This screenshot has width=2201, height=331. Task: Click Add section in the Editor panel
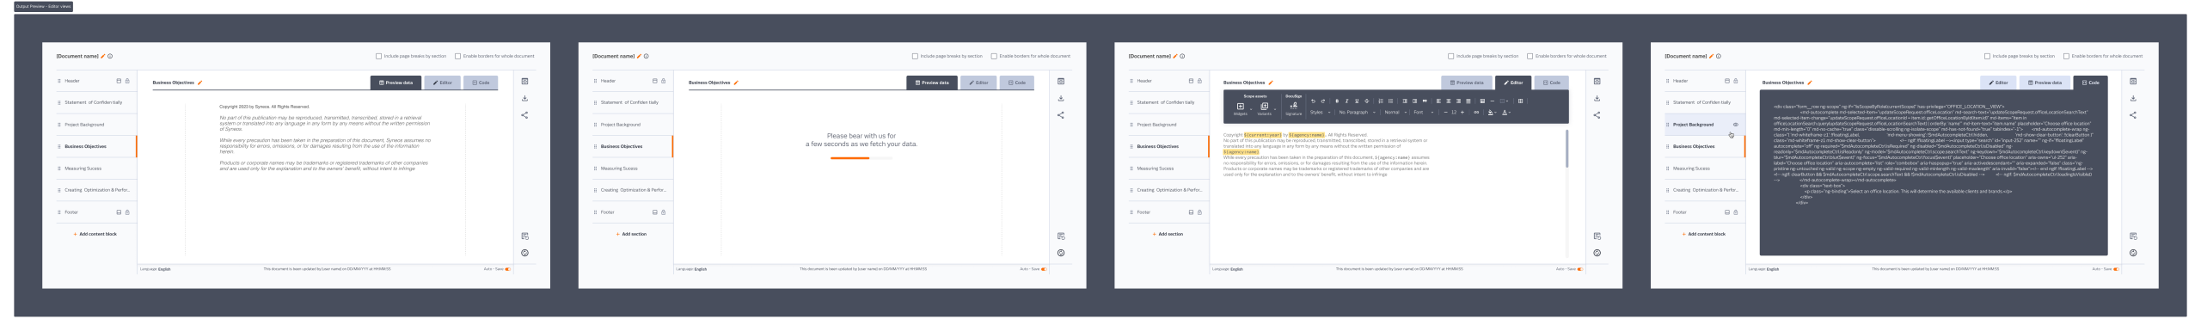point(1168,234)
